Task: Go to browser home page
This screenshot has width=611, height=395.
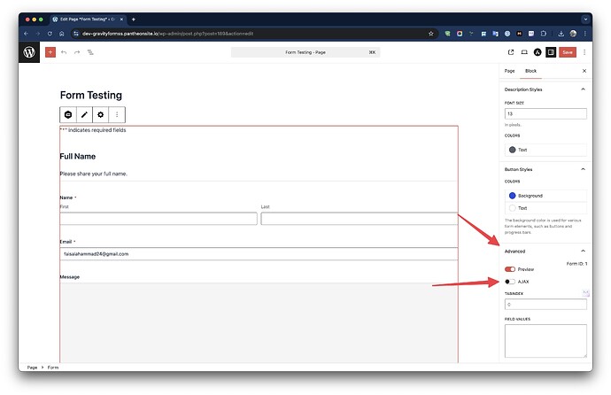Action: 62,34
